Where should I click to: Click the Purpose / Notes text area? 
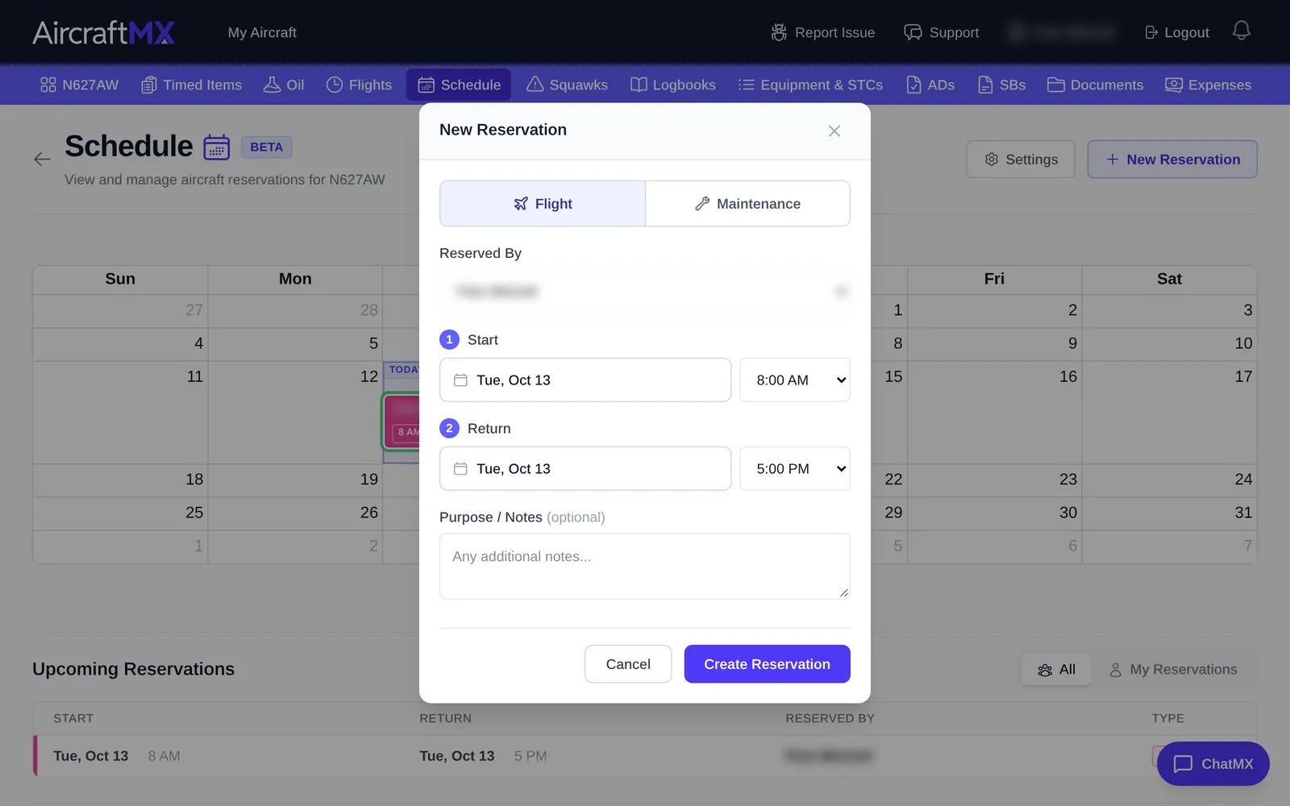[x=645, y=566]
